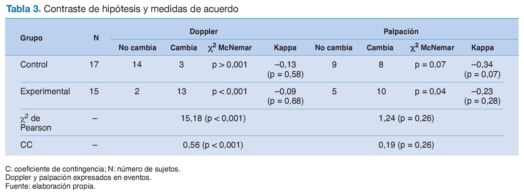The width and height of the screenshot is (524, 196).
Task: Select the "Experimental" row label
Action: click(x=45, y=91)
